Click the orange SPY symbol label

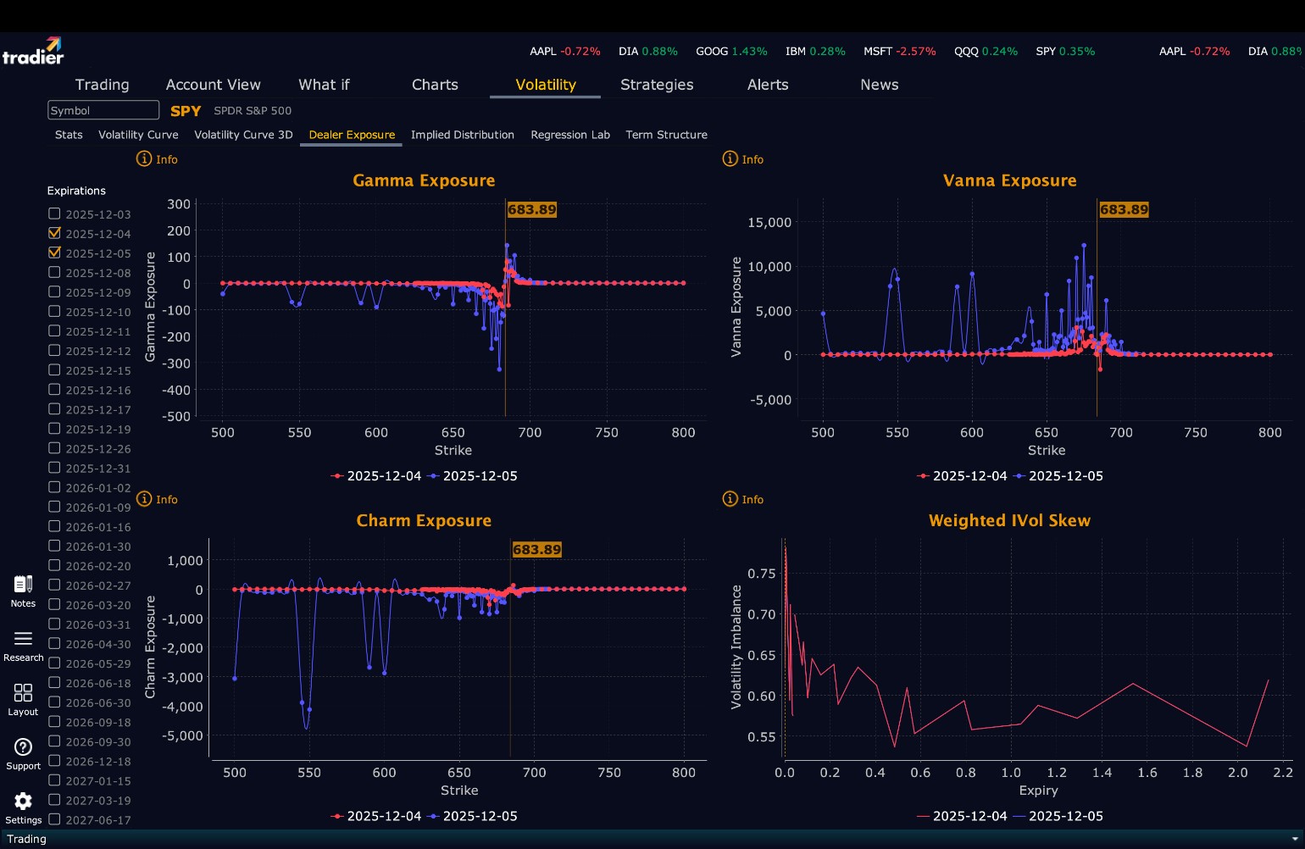point(186,111)
